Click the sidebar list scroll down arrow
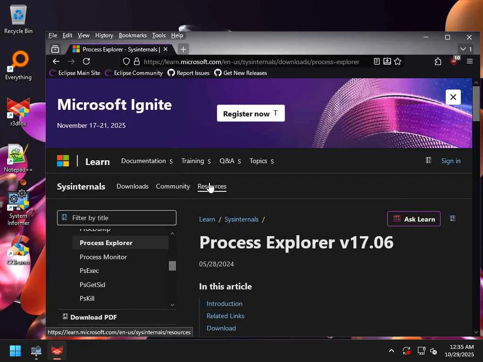Viewport: 483px width, 362px height. coord(173,305)
